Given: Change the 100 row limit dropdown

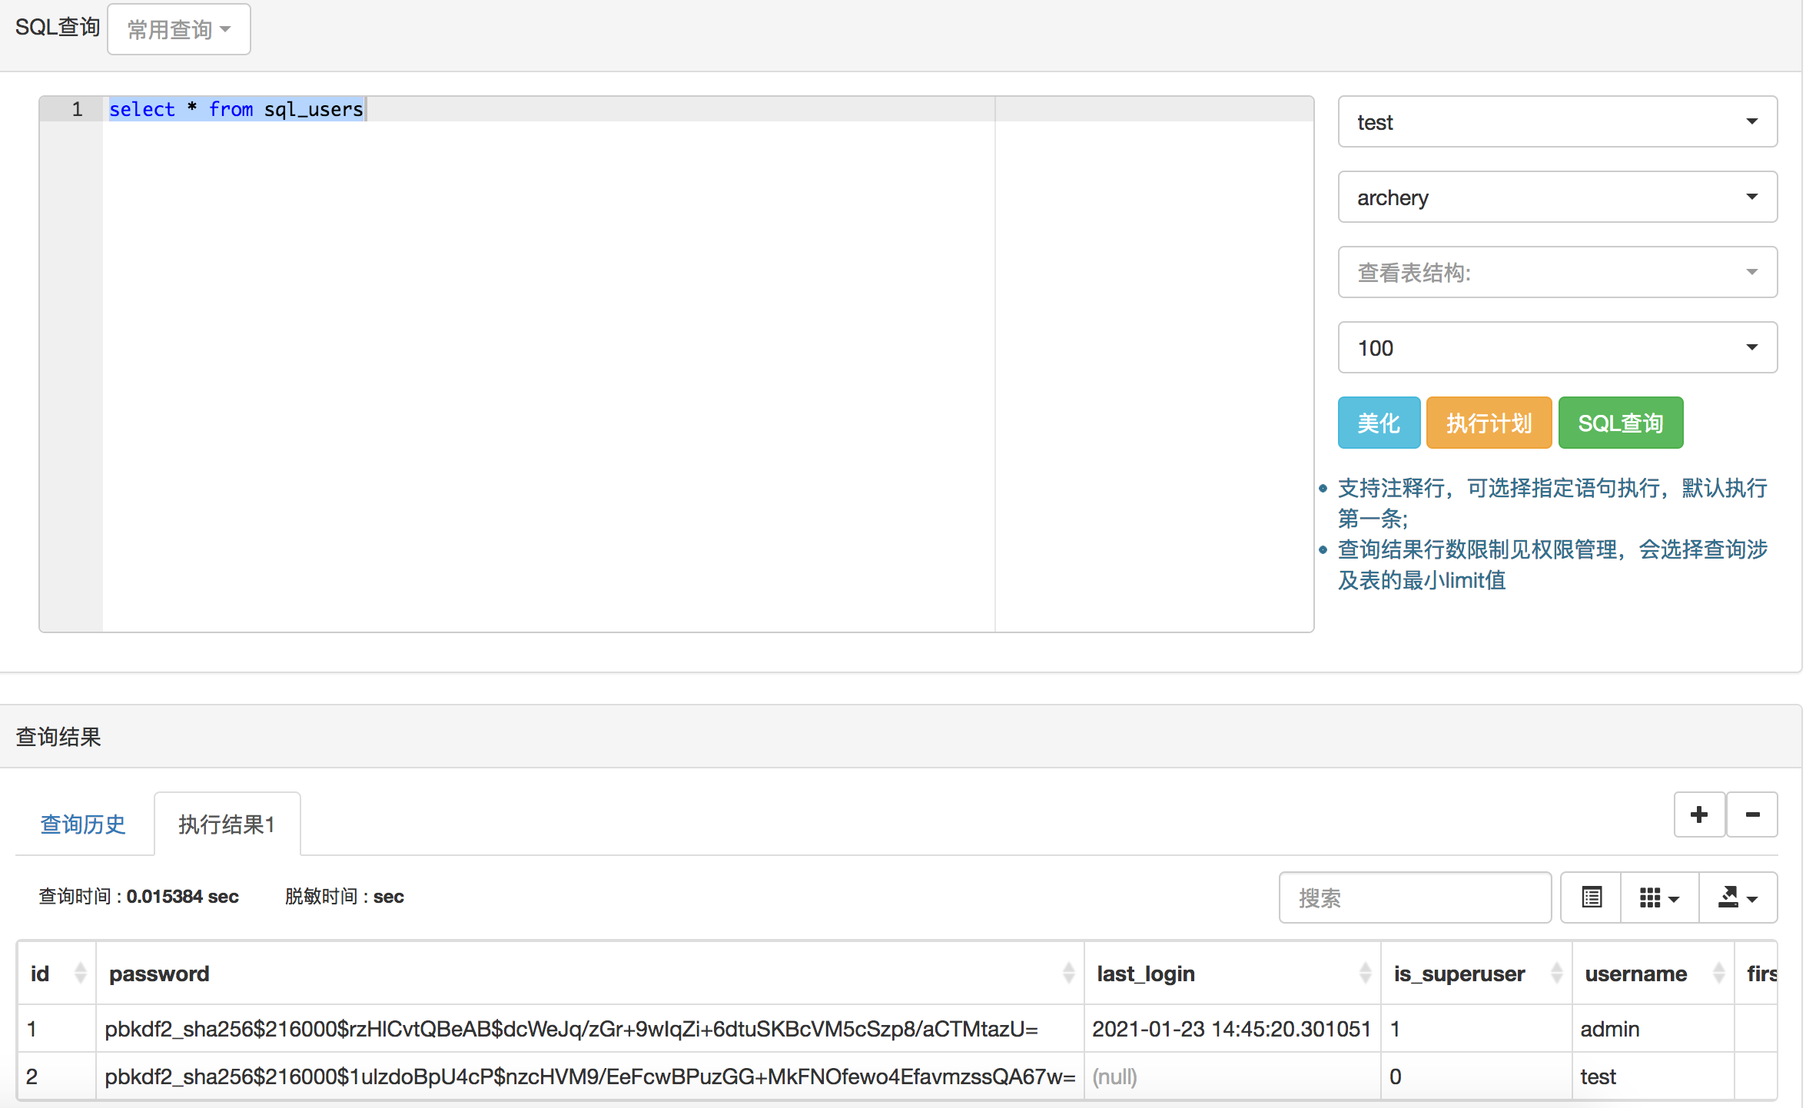Looking at the screenshot, I should 1557,347.
